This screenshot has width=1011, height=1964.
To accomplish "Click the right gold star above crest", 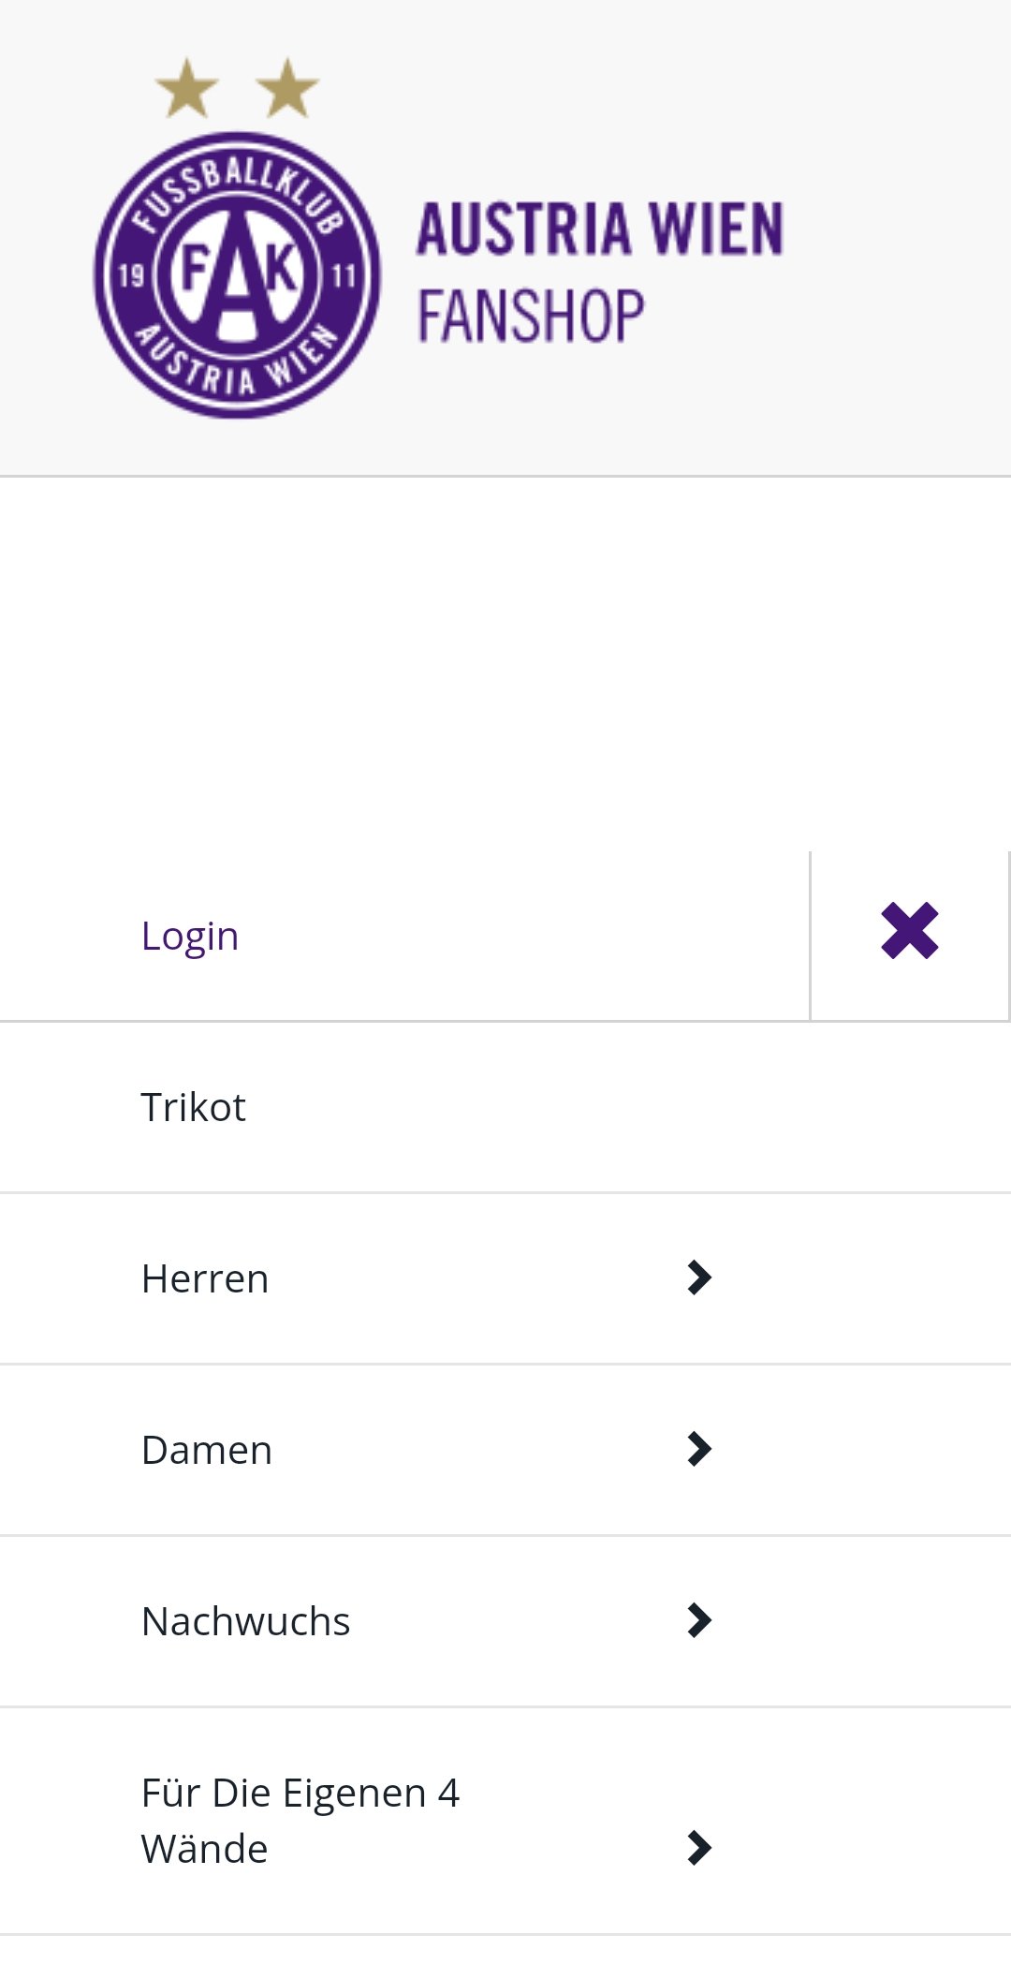I will coord(287,88).
